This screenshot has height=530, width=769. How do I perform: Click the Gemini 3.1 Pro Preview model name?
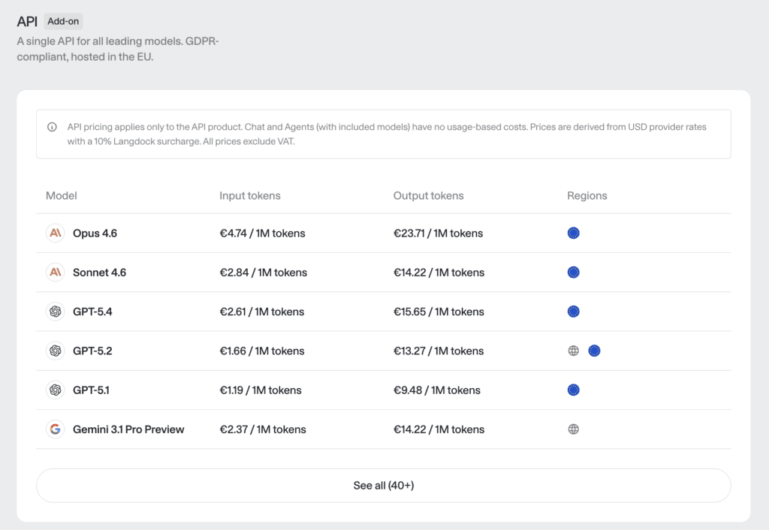click(128, 429)
